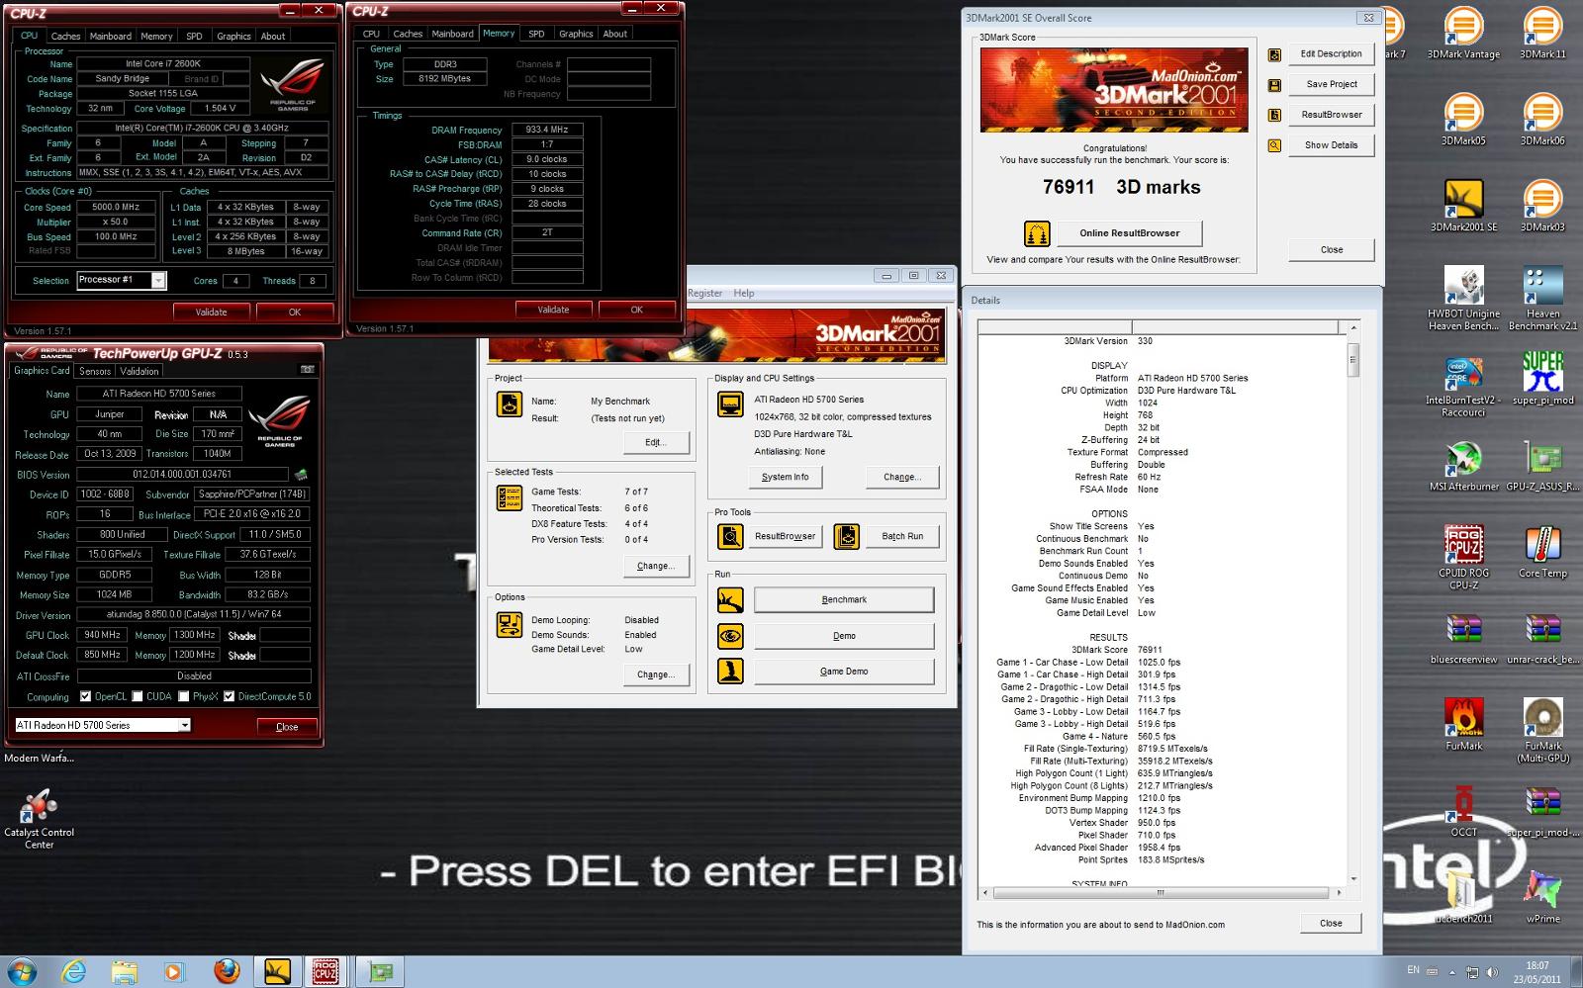Image resolution: width=1583 pixels, height=988 pixels.
Task: Click Change button under Selected Tests
Action: pyautogui.click(x=656, y=566)
